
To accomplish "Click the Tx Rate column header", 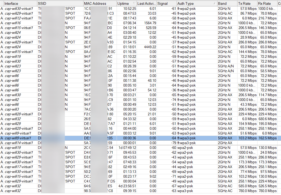I will (247, 3).
